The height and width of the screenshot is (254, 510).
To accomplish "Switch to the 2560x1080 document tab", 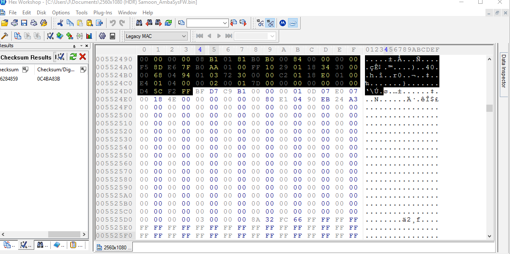I will coord(114,247).
